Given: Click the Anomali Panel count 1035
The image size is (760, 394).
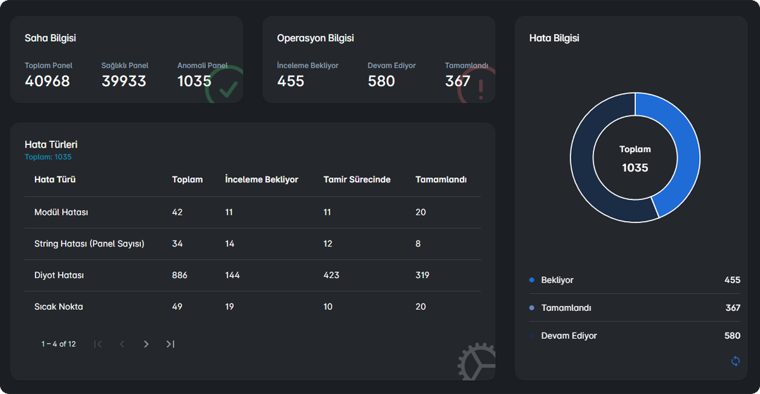Looking at the screenshot, I should click(194, 81).
